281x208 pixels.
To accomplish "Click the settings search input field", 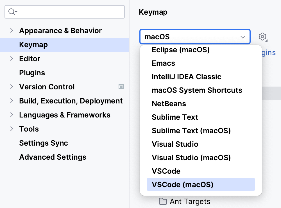I will click(x=65, y=12).
